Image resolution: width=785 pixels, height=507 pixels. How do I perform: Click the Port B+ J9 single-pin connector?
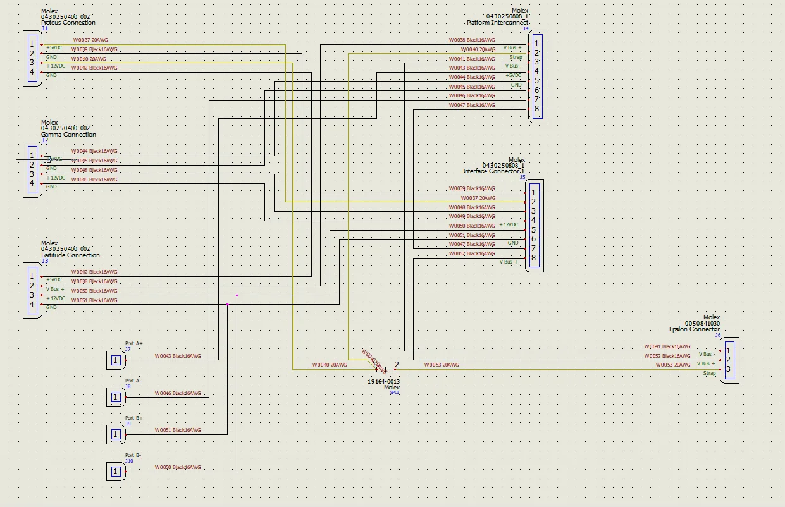click(116, 434)
